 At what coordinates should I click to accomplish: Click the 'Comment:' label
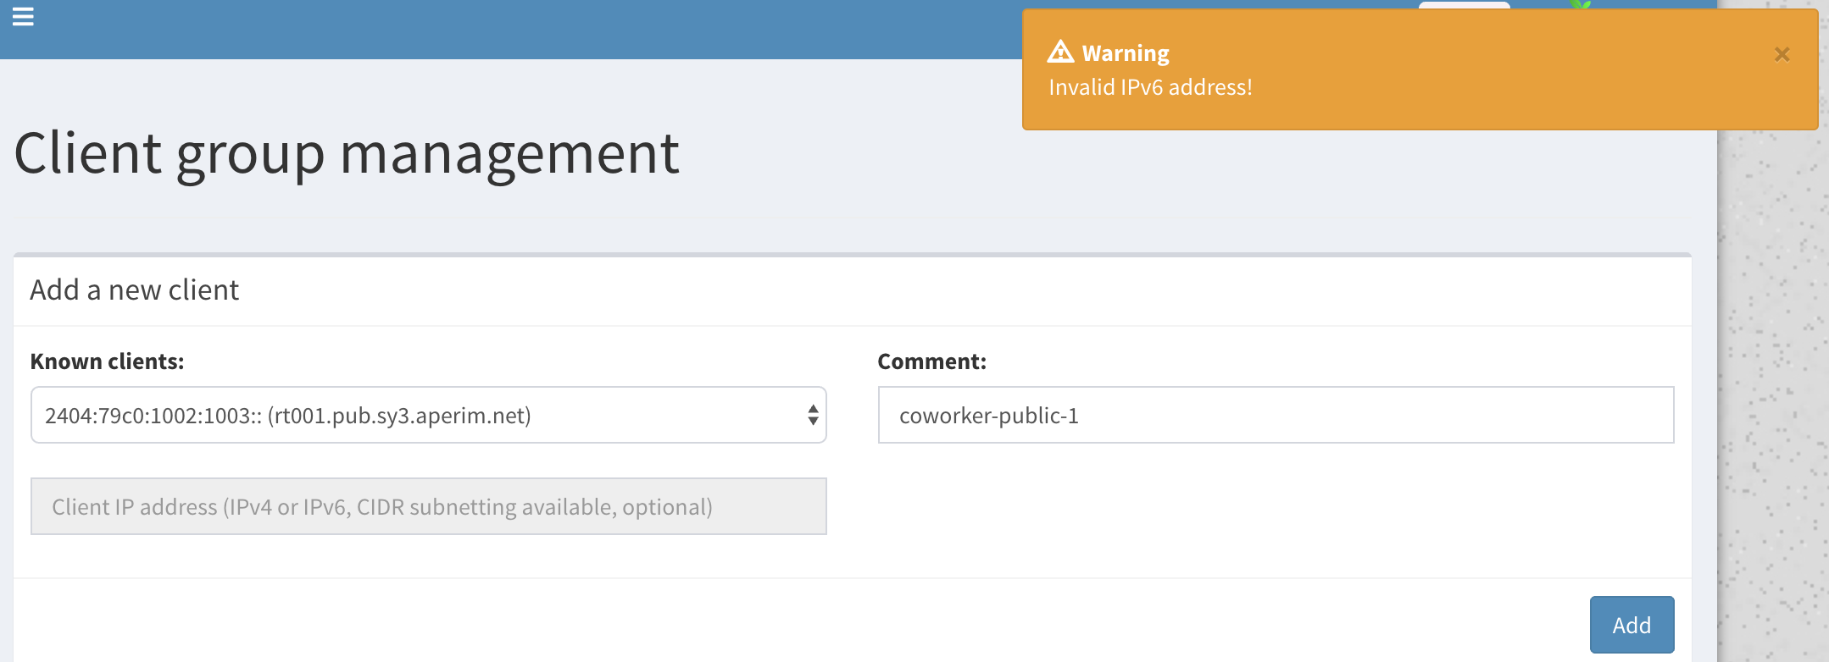point(931,361)
